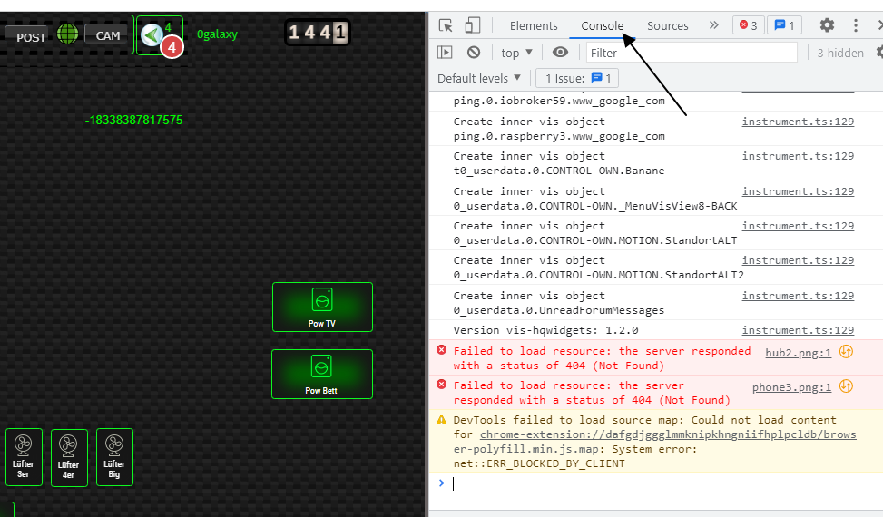
Task: Select the CONTROL-OWN.Banane log text
Action: 559,171
